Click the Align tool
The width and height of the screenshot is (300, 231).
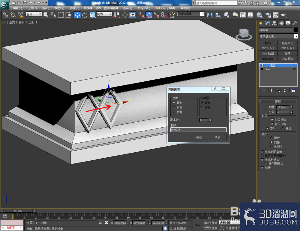click(x=217, y=15)
